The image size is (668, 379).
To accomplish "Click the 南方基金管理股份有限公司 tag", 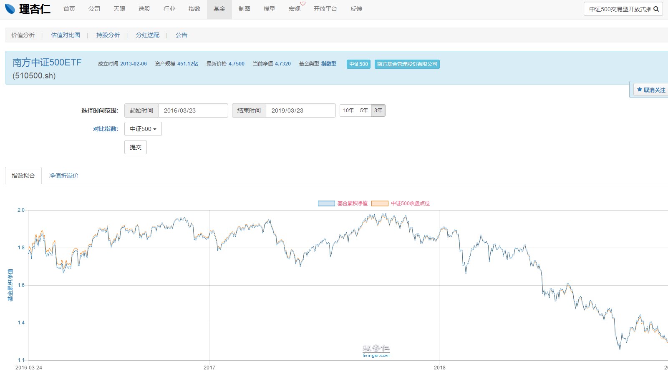I will click(407, 64).
